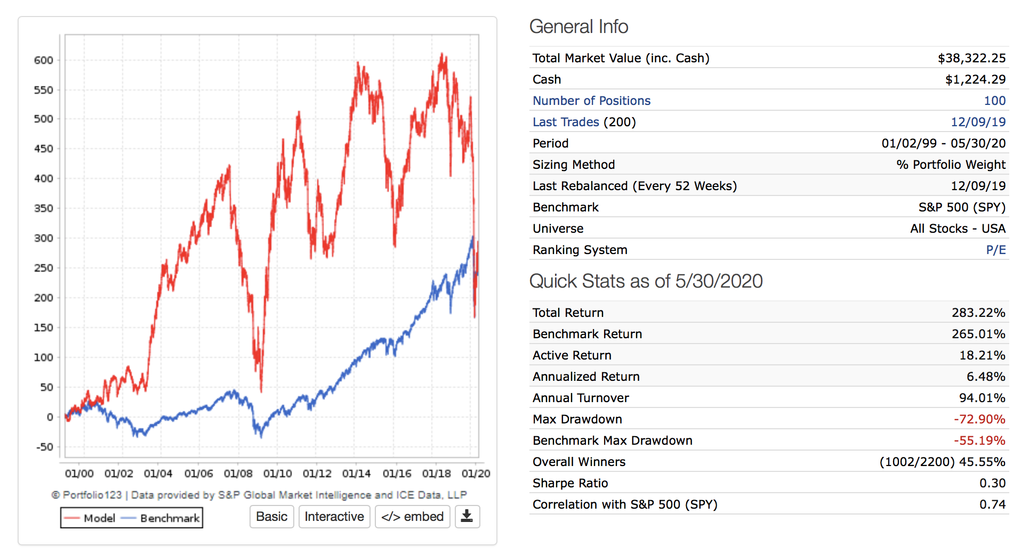Click the 01/20 x-axis date label
Viewport: 1029px width, 555px height.
click(476, 474)
